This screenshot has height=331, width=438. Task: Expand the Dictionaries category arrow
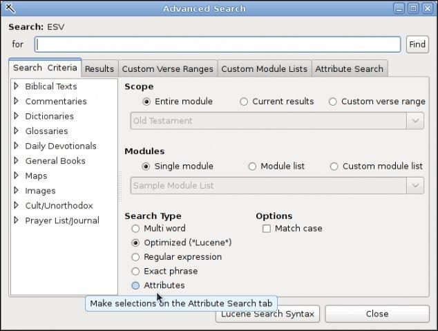(16, 116)
